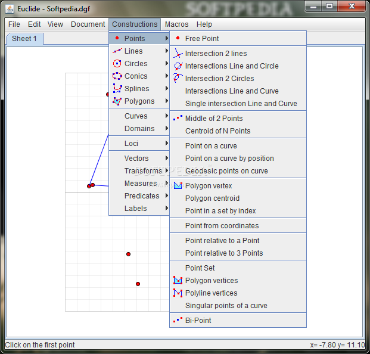Click the Lines submenu icon

[117, 51]
